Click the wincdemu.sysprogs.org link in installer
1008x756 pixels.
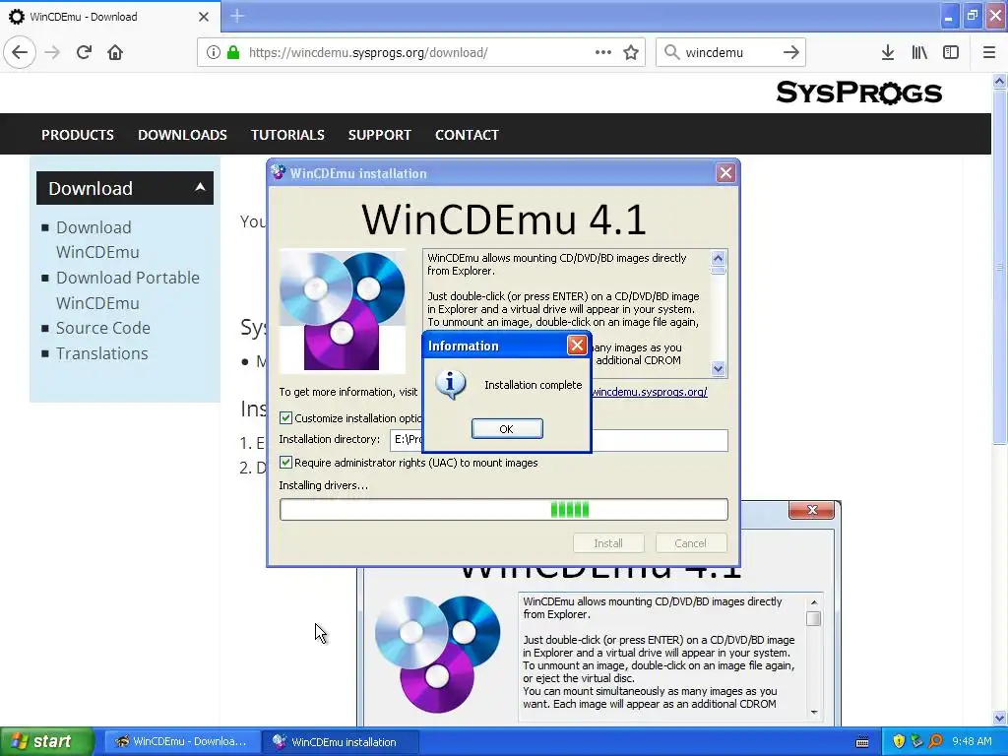(x=650, y=392)
